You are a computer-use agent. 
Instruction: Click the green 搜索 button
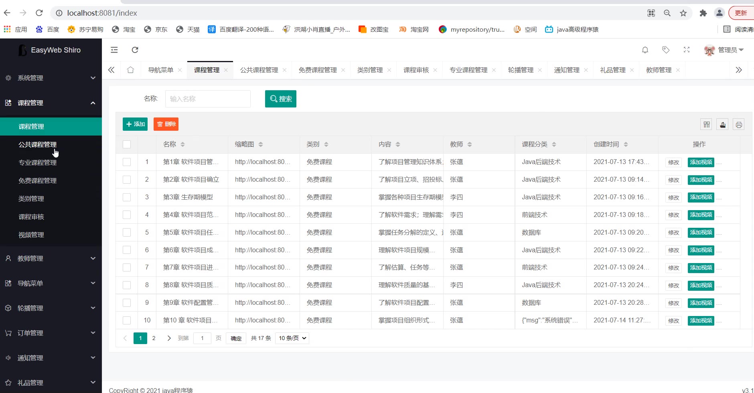coord(281,99)
